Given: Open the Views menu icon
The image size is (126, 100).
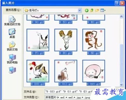Looking at the screenshot, I should (103, 10).
